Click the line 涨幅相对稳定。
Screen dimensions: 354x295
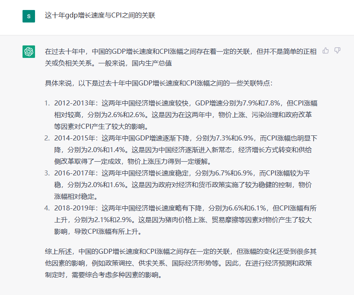[x=77, y=196]
